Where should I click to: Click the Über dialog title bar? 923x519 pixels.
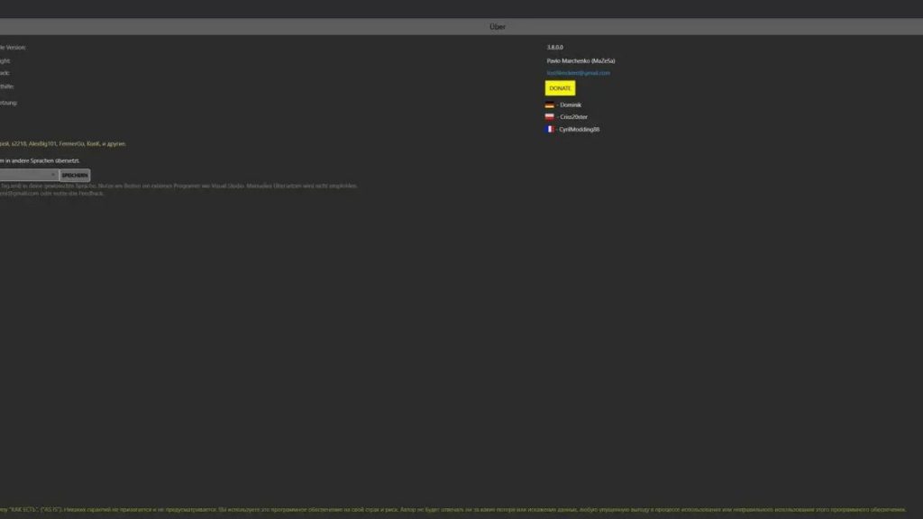pyautogui.click(x=498, y=26)
